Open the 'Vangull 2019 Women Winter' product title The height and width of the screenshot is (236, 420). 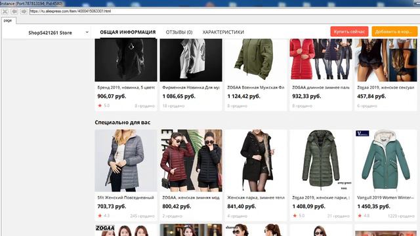pos(386,197)
